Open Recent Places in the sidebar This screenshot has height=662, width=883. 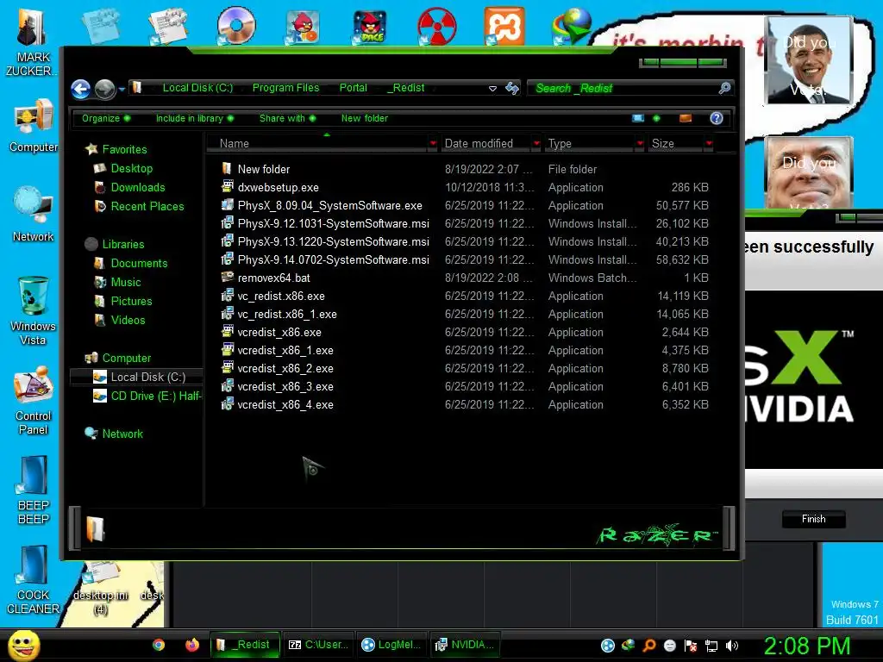click(147, 207)
